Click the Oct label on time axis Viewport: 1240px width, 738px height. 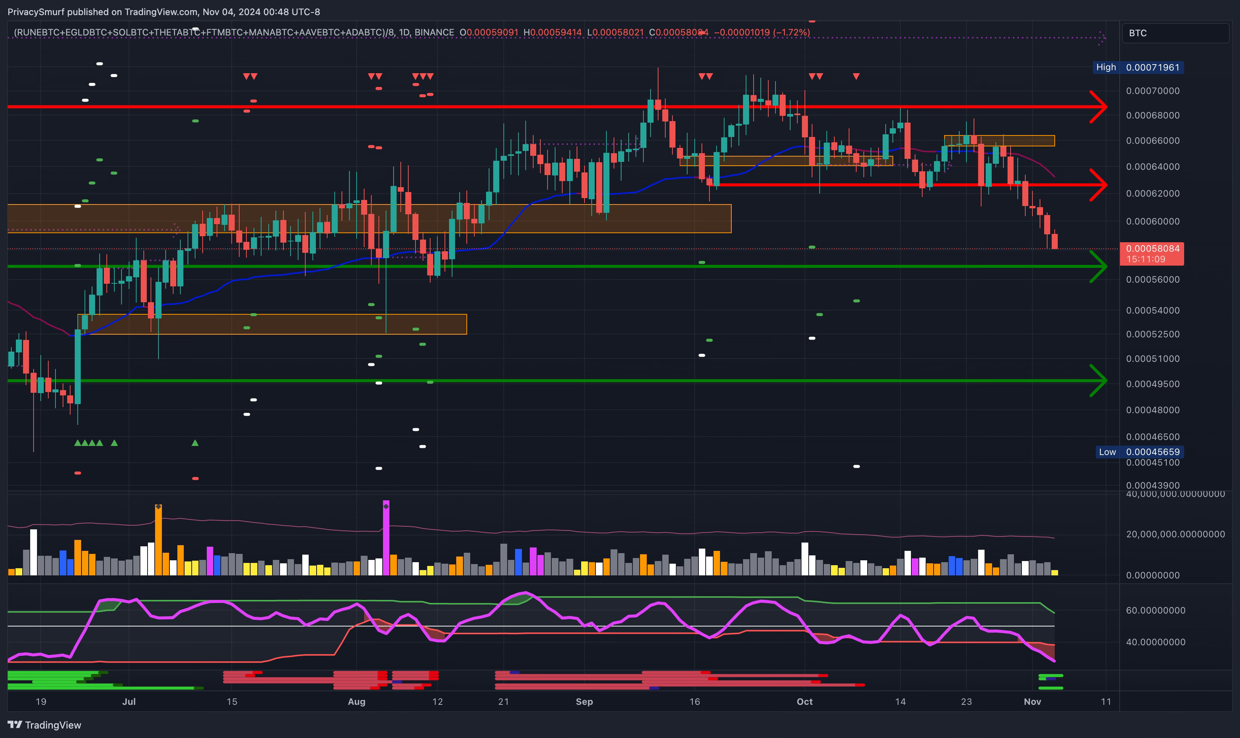805,702
